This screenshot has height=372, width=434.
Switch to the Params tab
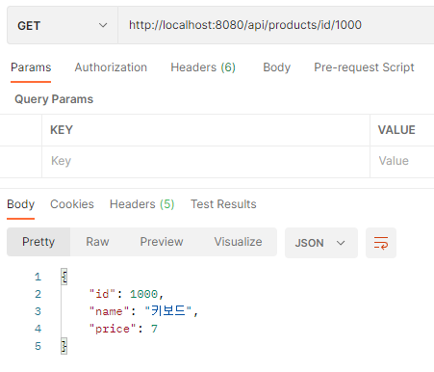click(31, 67)
